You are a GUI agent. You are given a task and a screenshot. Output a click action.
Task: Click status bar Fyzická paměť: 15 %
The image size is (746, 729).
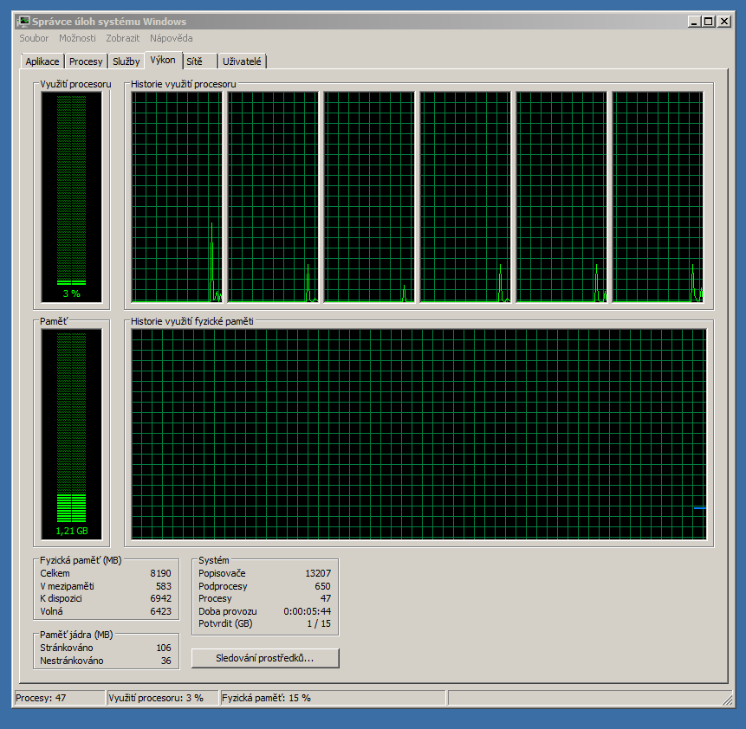click(266, 698)
